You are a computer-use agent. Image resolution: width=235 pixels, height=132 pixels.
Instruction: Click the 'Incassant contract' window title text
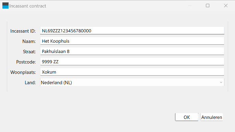coord(27,6)
